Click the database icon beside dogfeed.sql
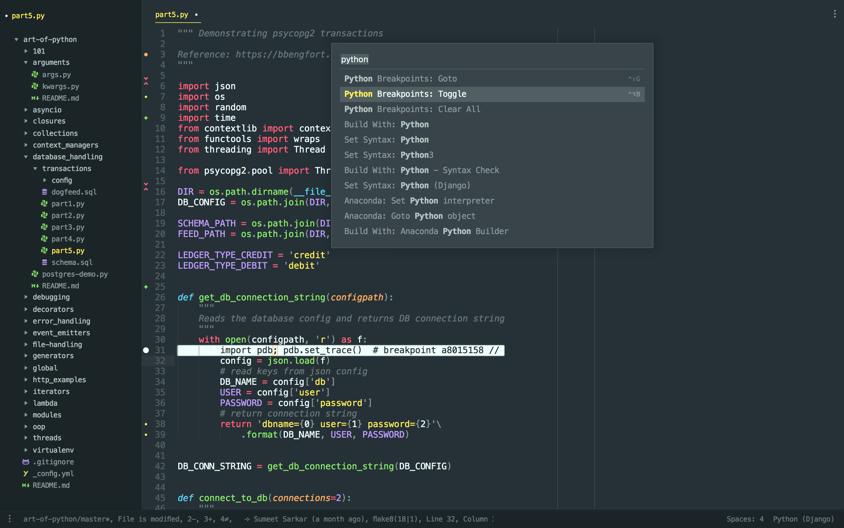 [x=44, y=192]
